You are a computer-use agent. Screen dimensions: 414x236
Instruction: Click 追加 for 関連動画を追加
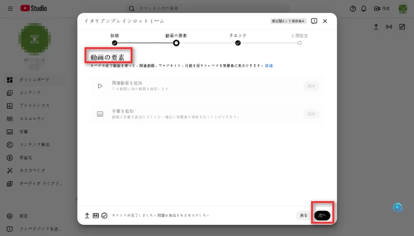coord(311,86)
